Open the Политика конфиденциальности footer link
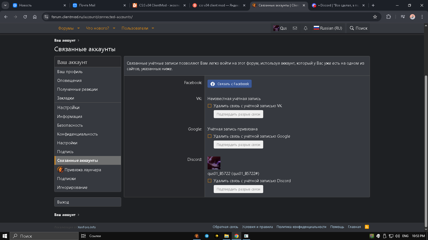 [301, 227]
